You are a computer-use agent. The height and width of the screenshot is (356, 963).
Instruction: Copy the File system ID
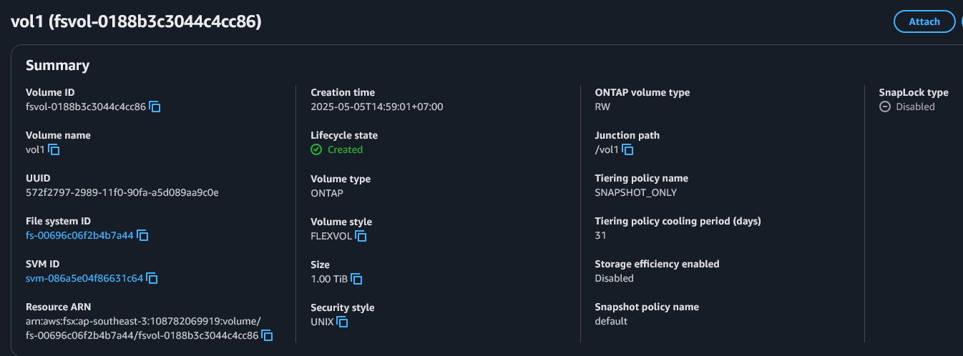click(x=142, y=236)
